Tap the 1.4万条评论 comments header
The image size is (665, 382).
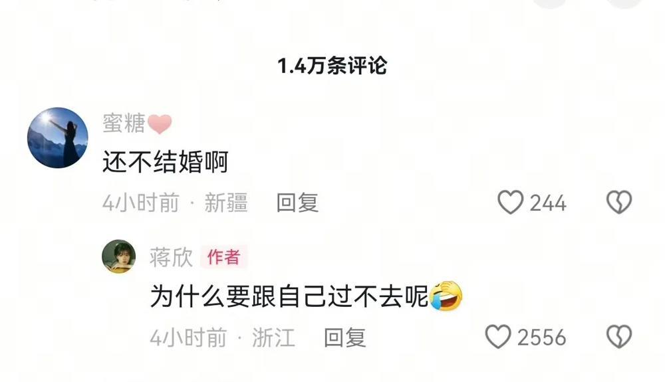pyautogui.click(x=332, y=66)
